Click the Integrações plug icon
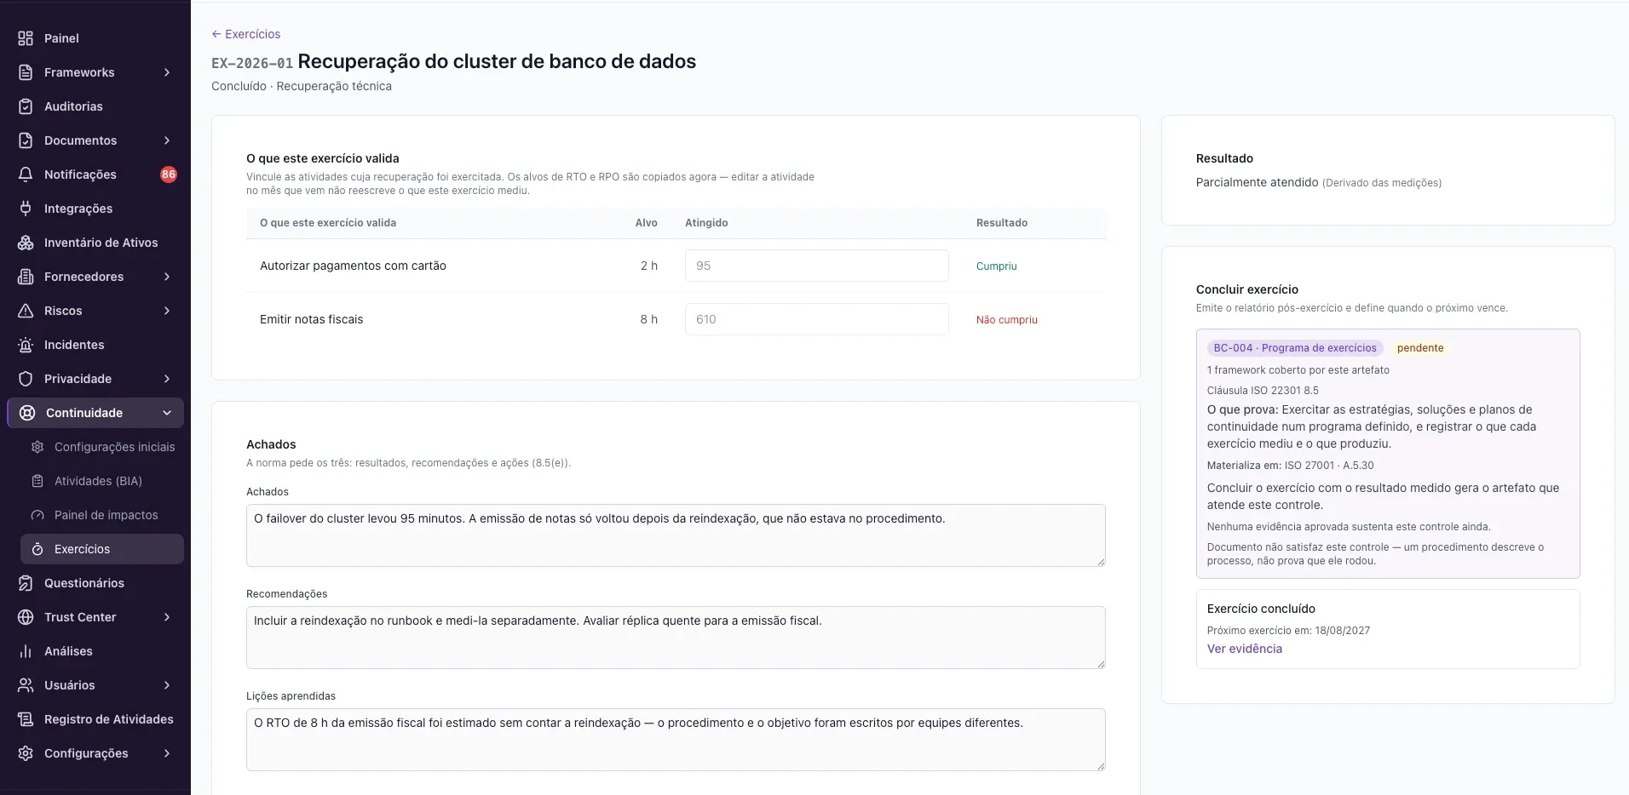Screen dimensions: 1629x795 pyautogui.click(x=26, y=209)
